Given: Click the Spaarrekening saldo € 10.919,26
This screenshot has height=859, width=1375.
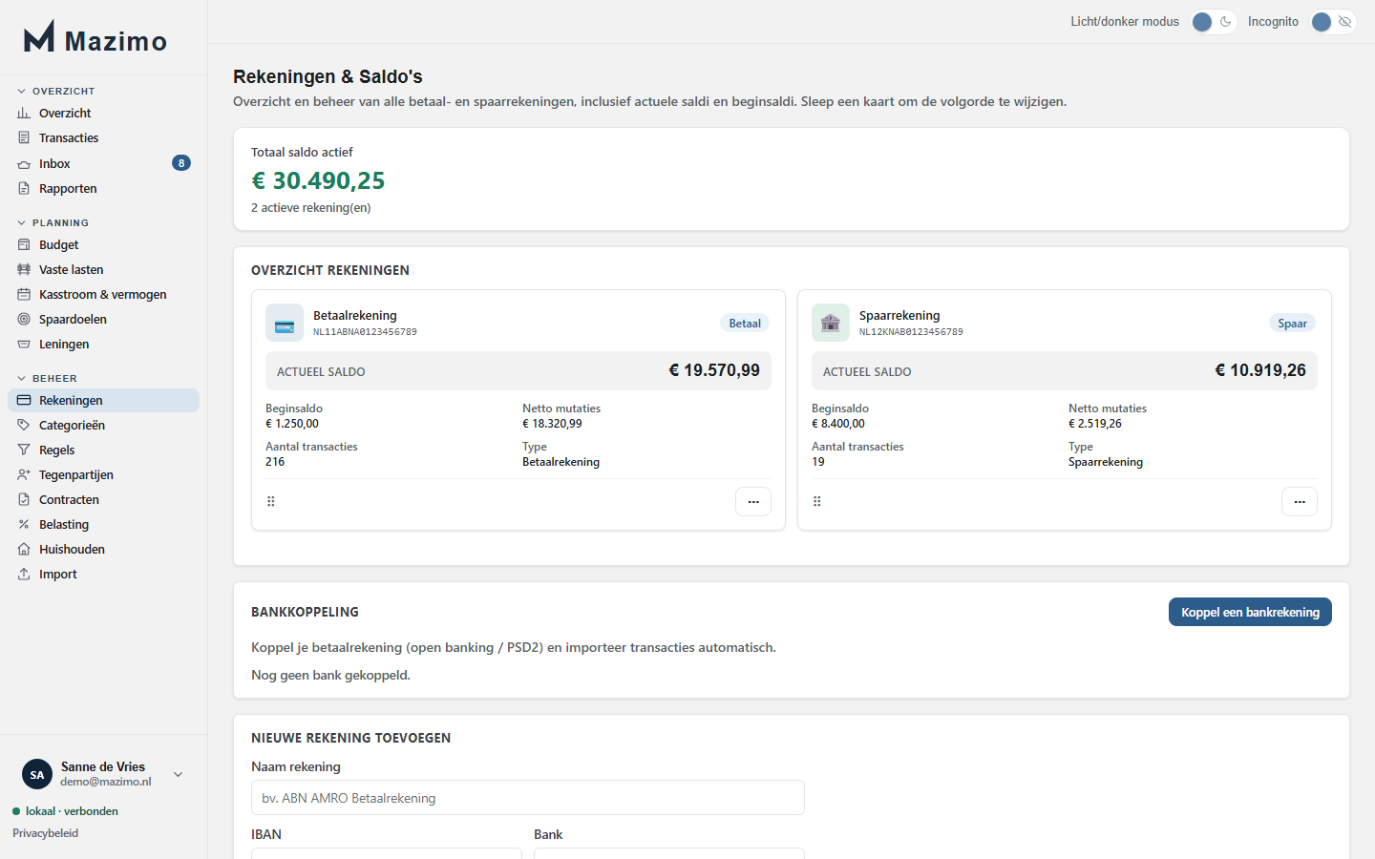Looking at the screenshot, I should tap(1260, 370).
